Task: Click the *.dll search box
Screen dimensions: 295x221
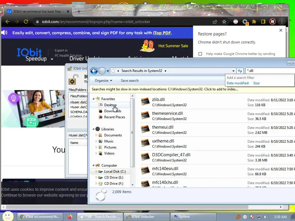Action: 270,71
